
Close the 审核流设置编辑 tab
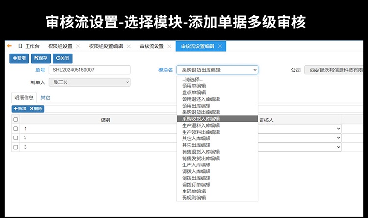click(220, 46)
